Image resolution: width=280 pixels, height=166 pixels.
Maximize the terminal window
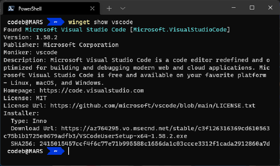click(x=252, y=8)
